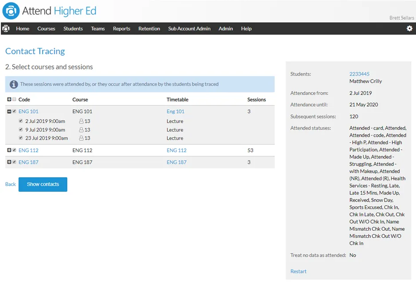The image size is (416, 283).
Task: Click the small Attend icon in navbar
Action: point(6,28)
